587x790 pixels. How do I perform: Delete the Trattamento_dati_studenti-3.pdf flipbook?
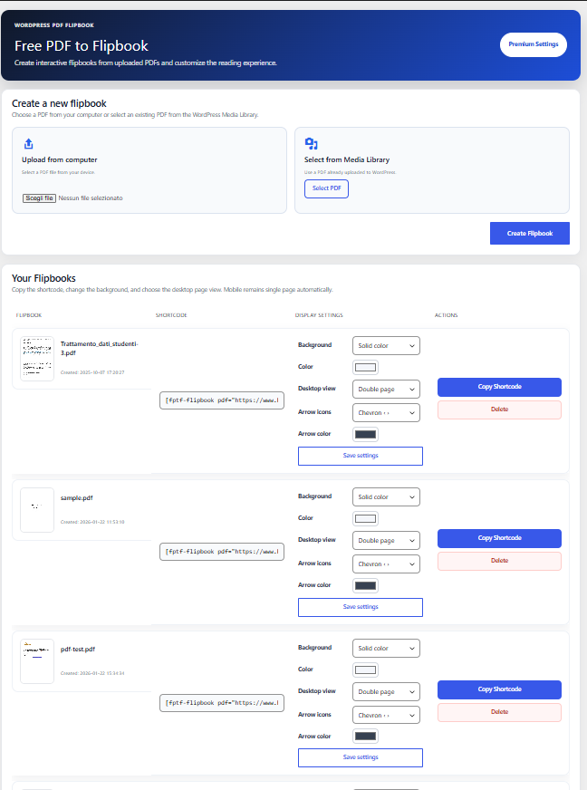499,409
